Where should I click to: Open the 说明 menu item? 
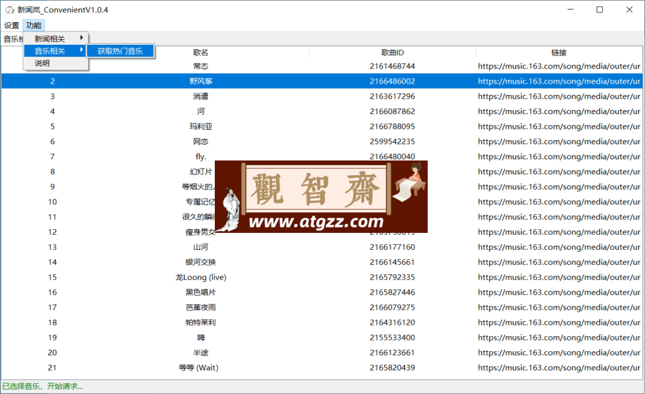tap(55, 64)
